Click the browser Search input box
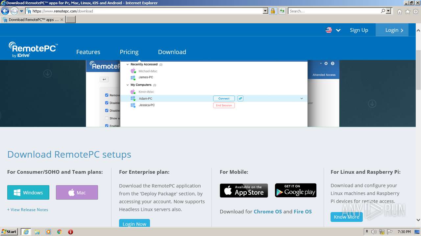The width and height of the screenshot is (421, 236). (x=334, y=11)
